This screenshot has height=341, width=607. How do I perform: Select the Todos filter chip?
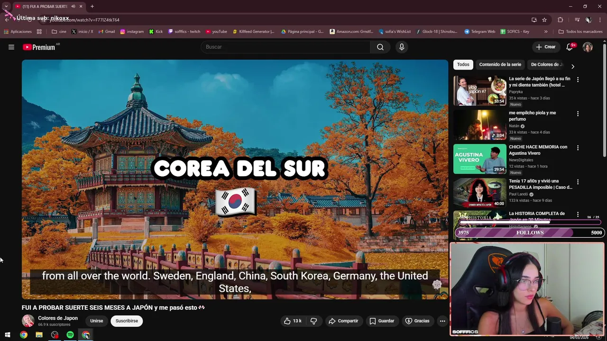(x=463, y=64)
